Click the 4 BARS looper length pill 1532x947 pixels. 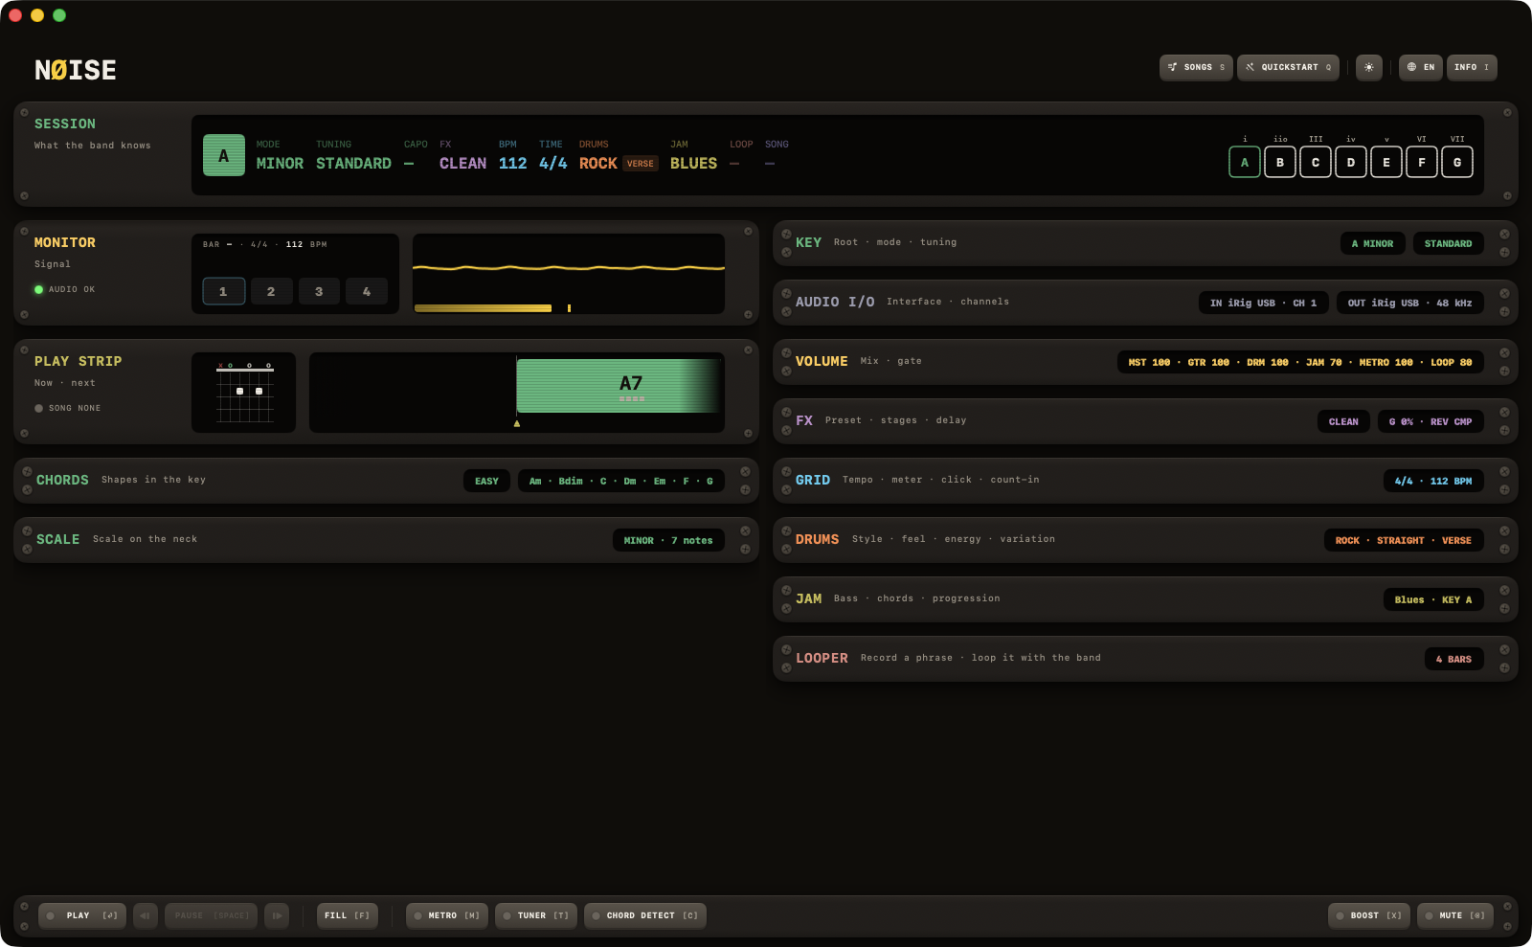1453,659
